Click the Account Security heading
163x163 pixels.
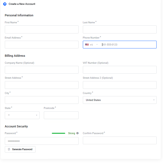[x=16, y=126]
